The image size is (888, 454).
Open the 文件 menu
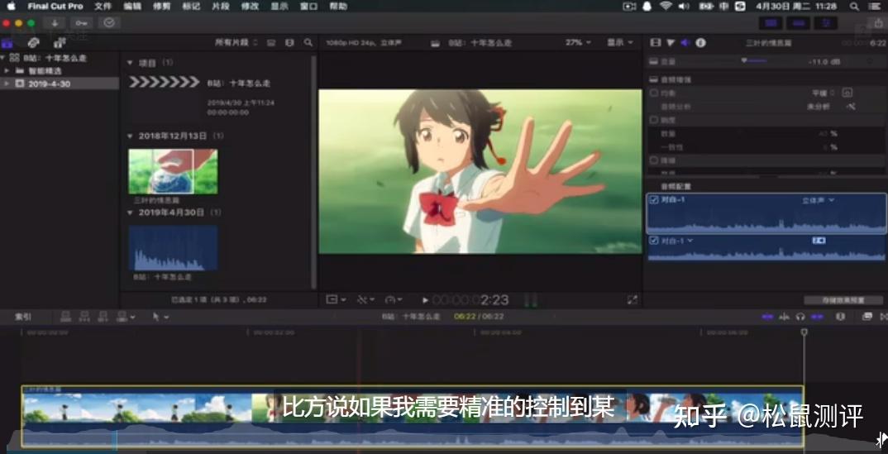[x=103, y=7]
